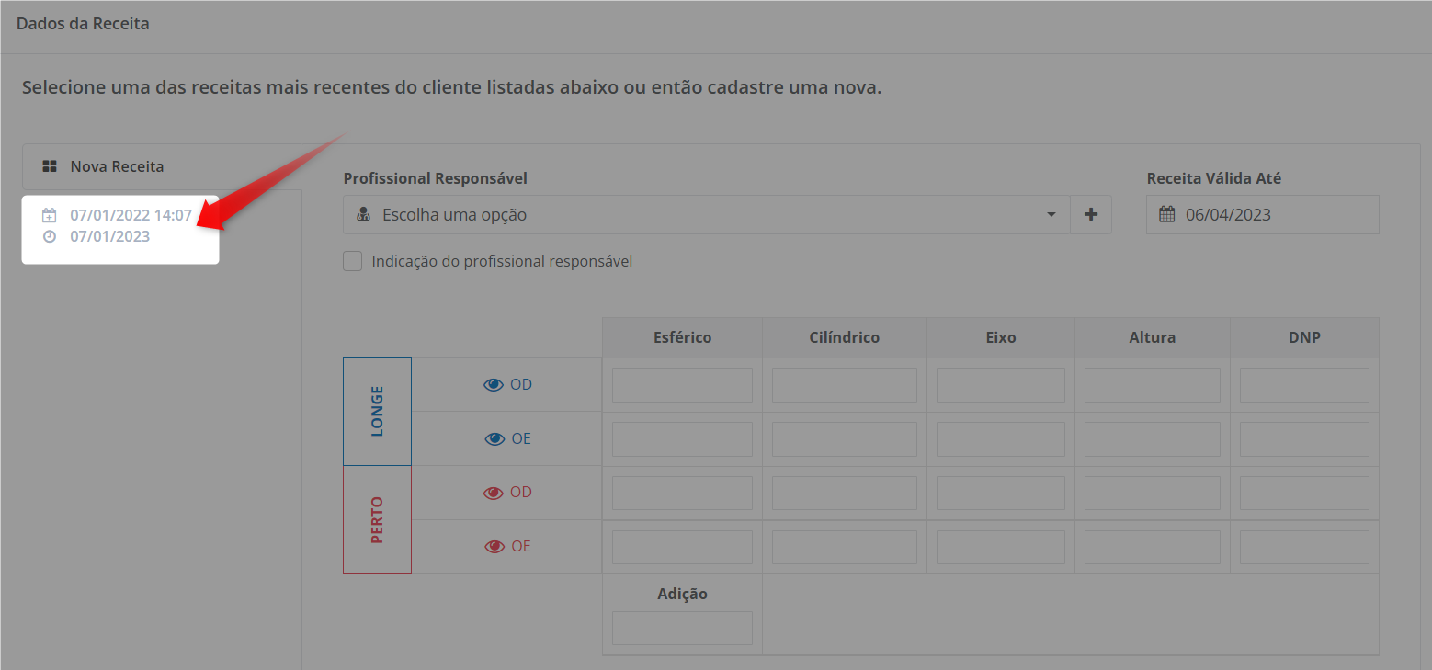This screenshot has height=670, width=1432.
Task: Click calendar icon in Receita Válida Até
Action: click(x=1166, y=214)
